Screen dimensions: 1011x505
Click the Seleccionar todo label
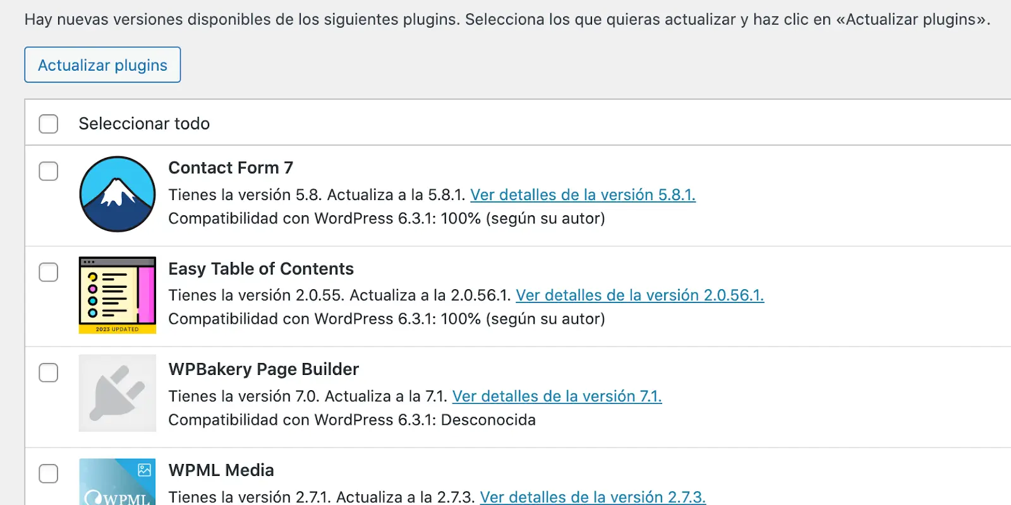point(144,124)
